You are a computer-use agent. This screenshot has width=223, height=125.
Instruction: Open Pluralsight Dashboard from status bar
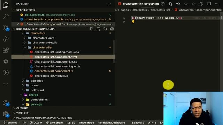pos(111,123)
